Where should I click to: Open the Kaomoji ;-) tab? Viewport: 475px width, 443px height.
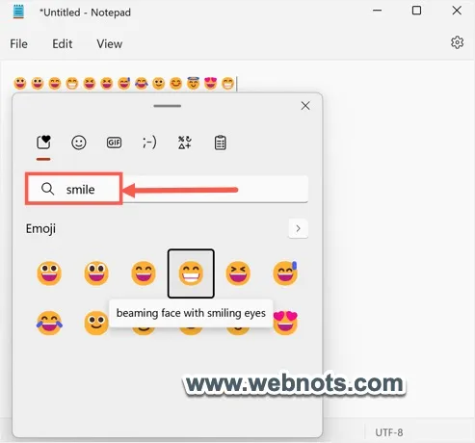[x=149, y=143]
